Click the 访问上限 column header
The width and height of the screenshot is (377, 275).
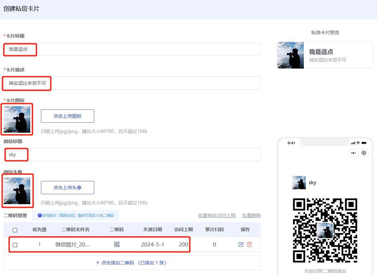(x=183, y=229)
